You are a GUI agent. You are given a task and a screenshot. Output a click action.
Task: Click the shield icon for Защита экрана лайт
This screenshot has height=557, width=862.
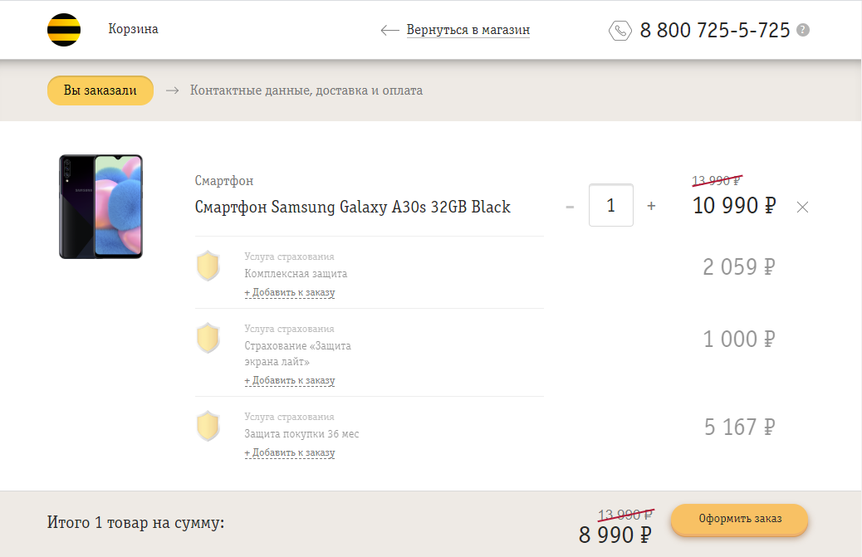208,339
